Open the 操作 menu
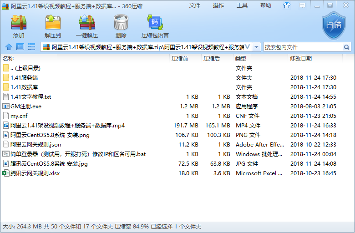This screenshot has width=355, height=233. (218, 5)
